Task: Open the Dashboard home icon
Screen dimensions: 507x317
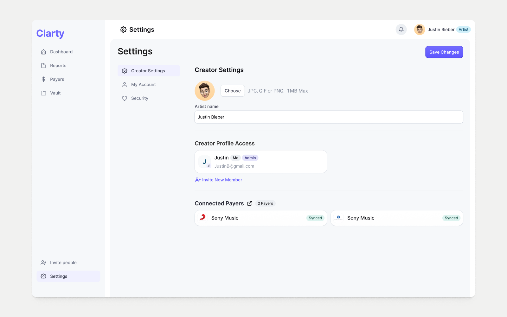Action: coord(43,52)
